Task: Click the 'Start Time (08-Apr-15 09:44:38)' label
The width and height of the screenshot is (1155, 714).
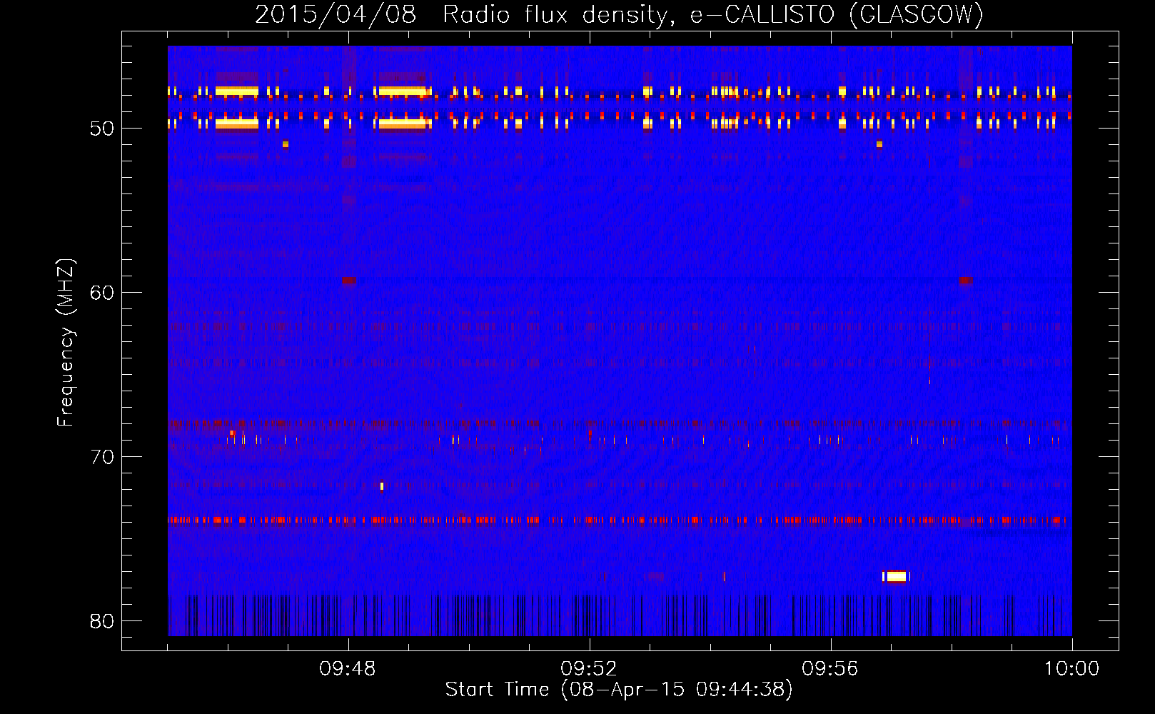Action: tap(619, 690)
